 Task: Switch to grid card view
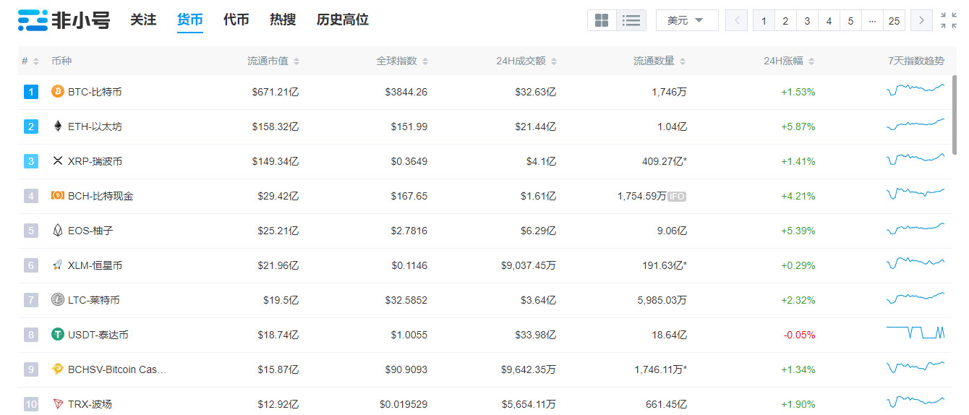click(602, 20)
